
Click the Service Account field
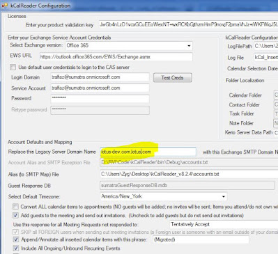pos(100,88)
